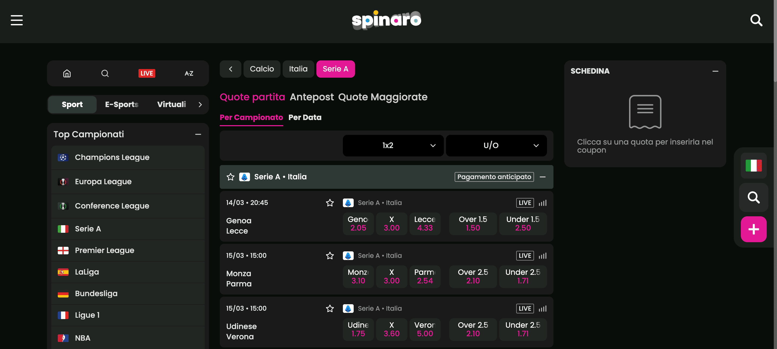Click the pink plus floating button

point(754,229)
